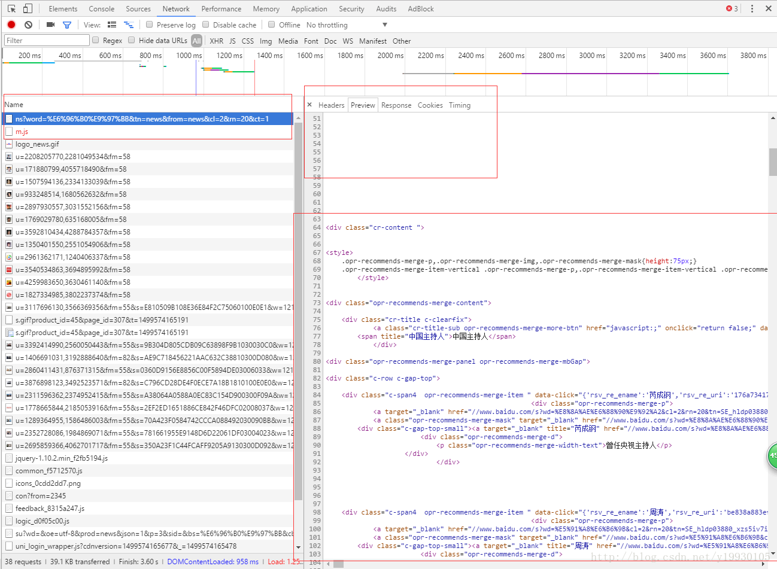Select feedback_8315a247.js request row
The height and width of the screenshot is (569, 777).
pyautogui.click(x=148, y=509)
